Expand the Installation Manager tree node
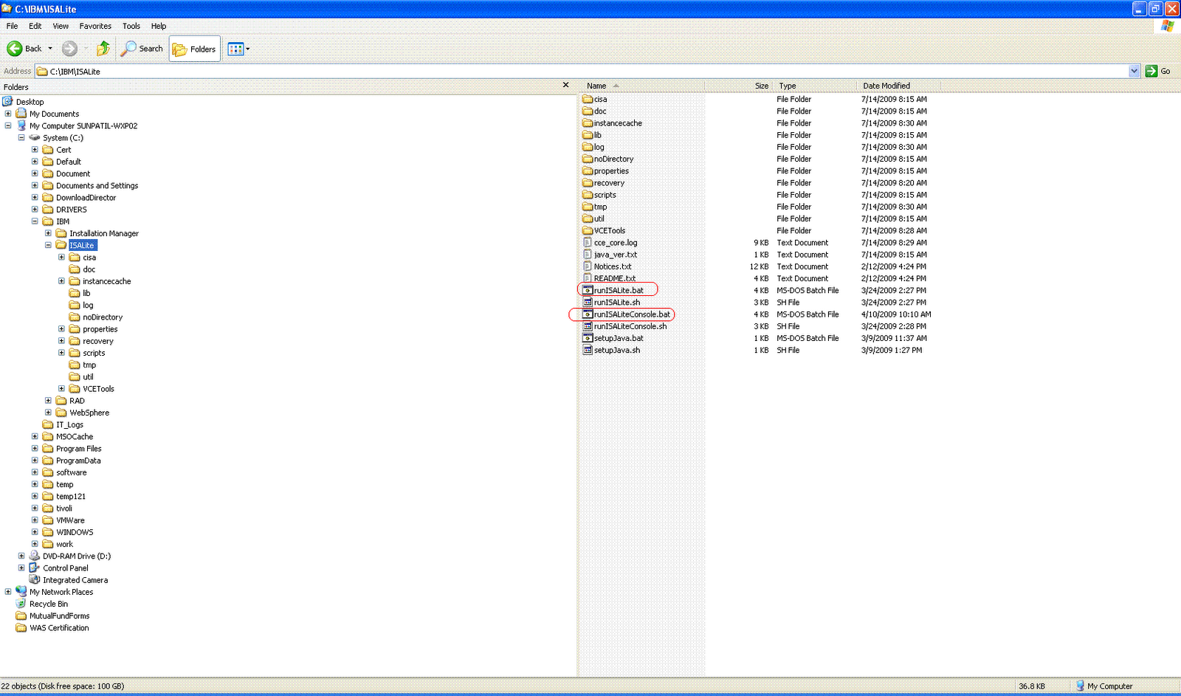 pyautogui.click(x=48, y=233)
